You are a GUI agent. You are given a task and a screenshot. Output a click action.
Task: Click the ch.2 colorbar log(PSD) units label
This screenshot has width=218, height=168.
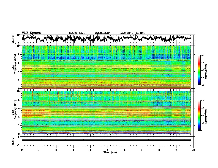pos(206,117)
